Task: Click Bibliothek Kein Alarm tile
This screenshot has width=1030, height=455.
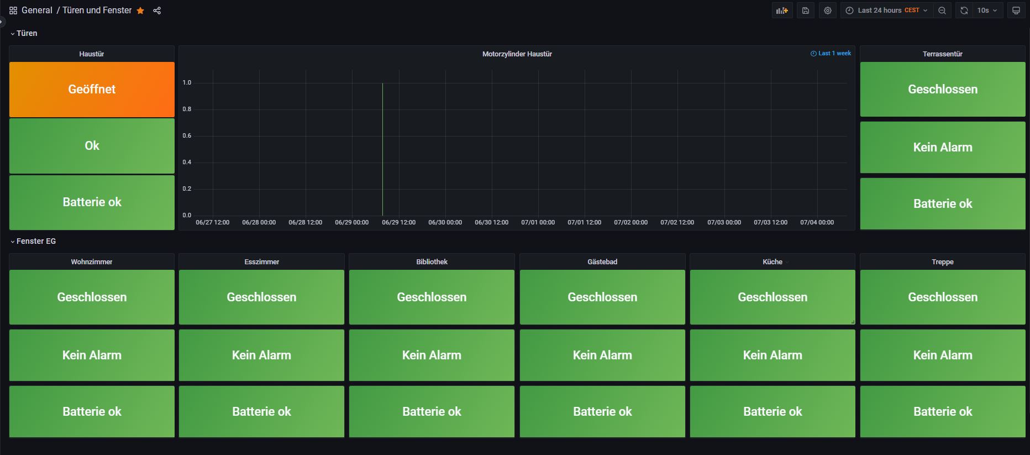Action: pyautogui.click(x=432, y=355)
